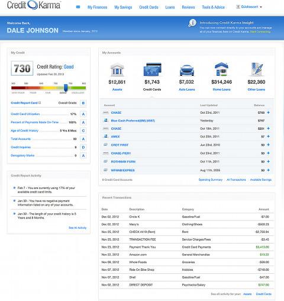Select the Auto Loans car icon
This screenshot has width=284, height=301.
tap(187, 71)
